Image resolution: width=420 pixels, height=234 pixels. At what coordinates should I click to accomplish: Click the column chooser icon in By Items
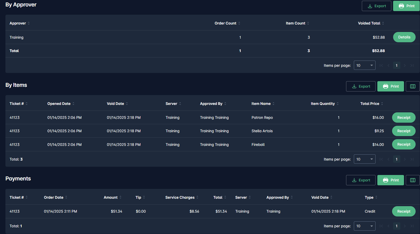click(413, 86)
